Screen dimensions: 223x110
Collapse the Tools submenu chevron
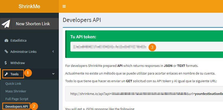tap(53, 74)
